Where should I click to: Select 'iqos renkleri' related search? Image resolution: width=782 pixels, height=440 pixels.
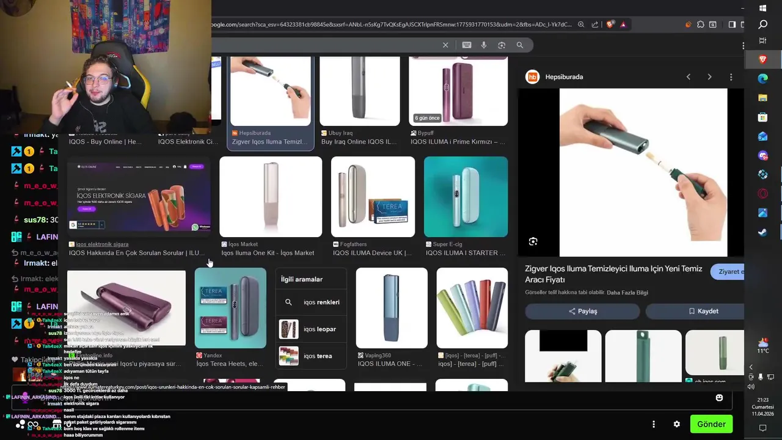tap(311, 302)
